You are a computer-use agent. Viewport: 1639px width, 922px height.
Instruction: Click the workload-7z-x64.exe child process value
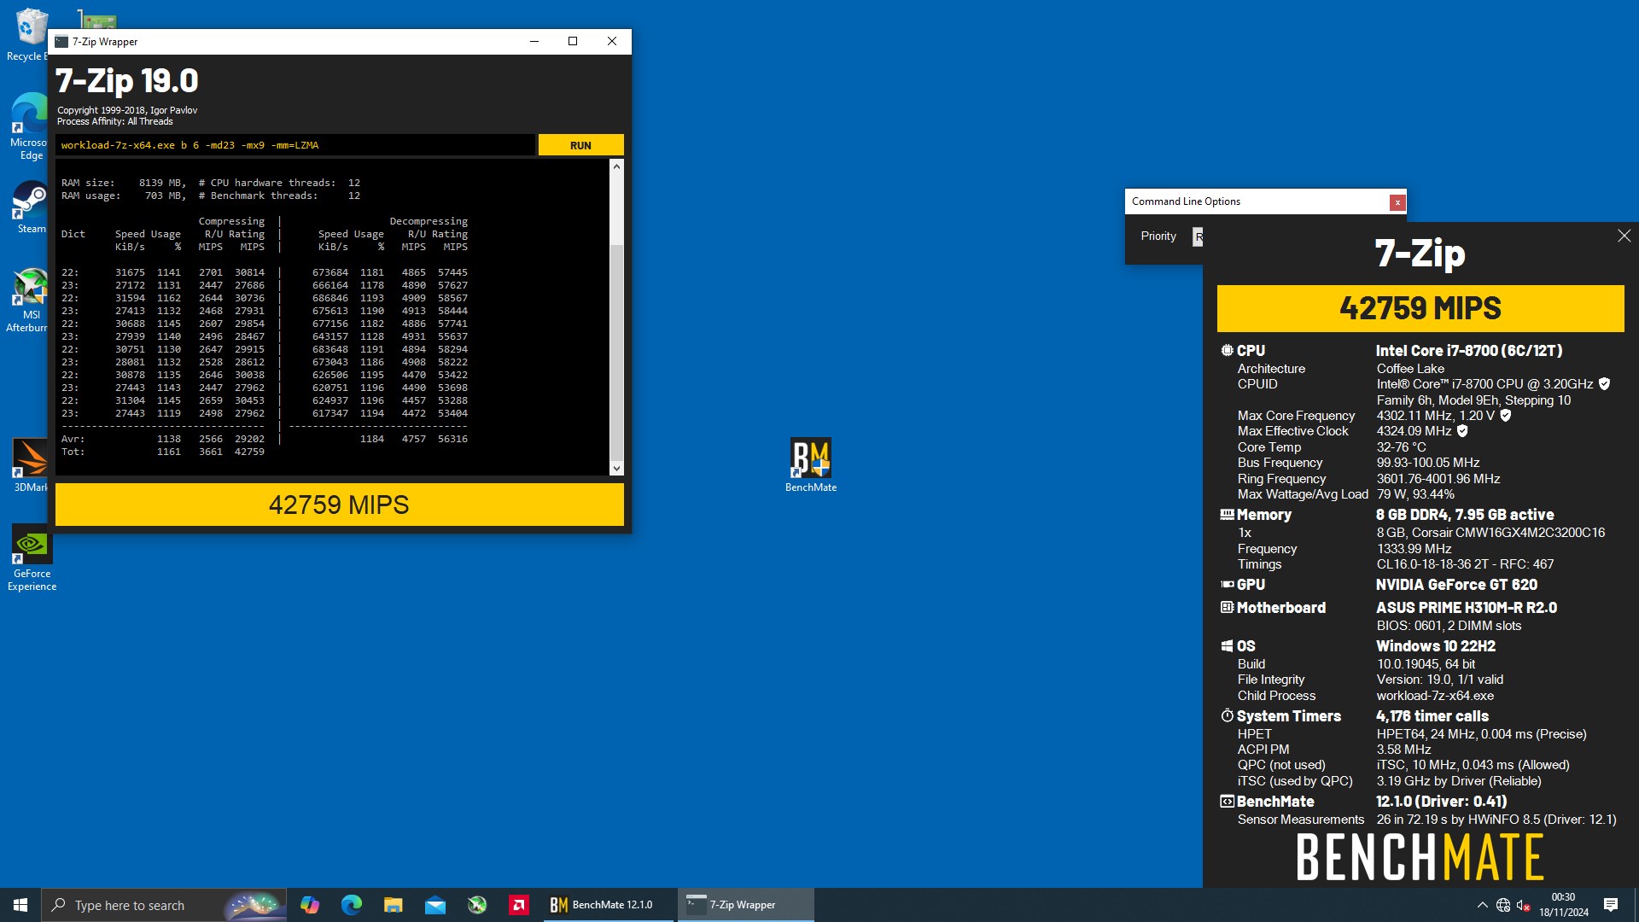click(x=1435, y=696)
